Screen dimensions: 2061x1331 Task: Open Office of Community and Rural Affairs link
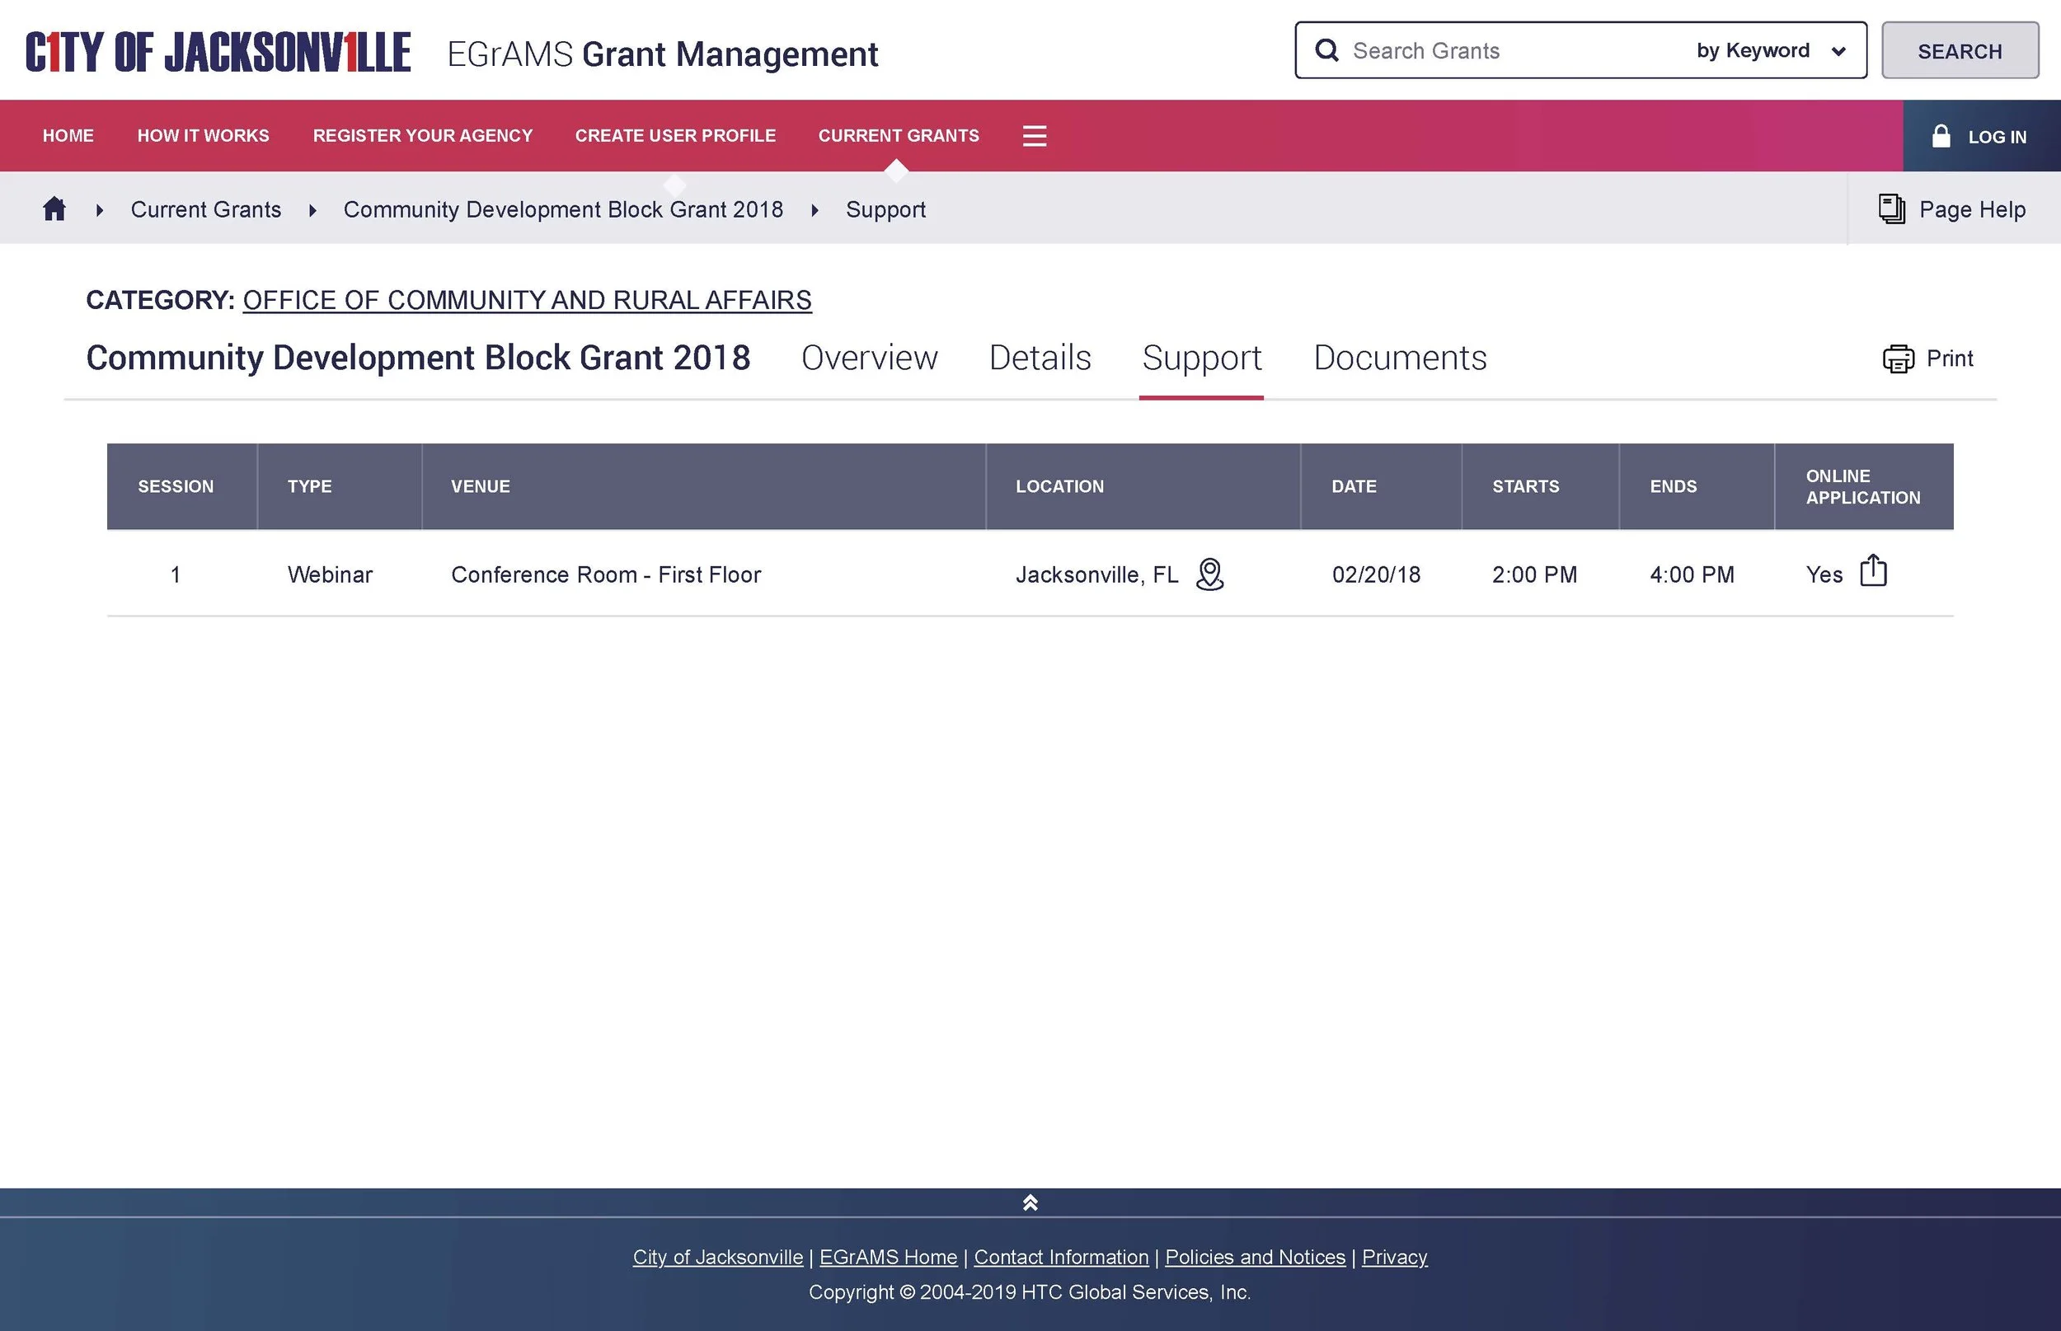pos(527,300)
